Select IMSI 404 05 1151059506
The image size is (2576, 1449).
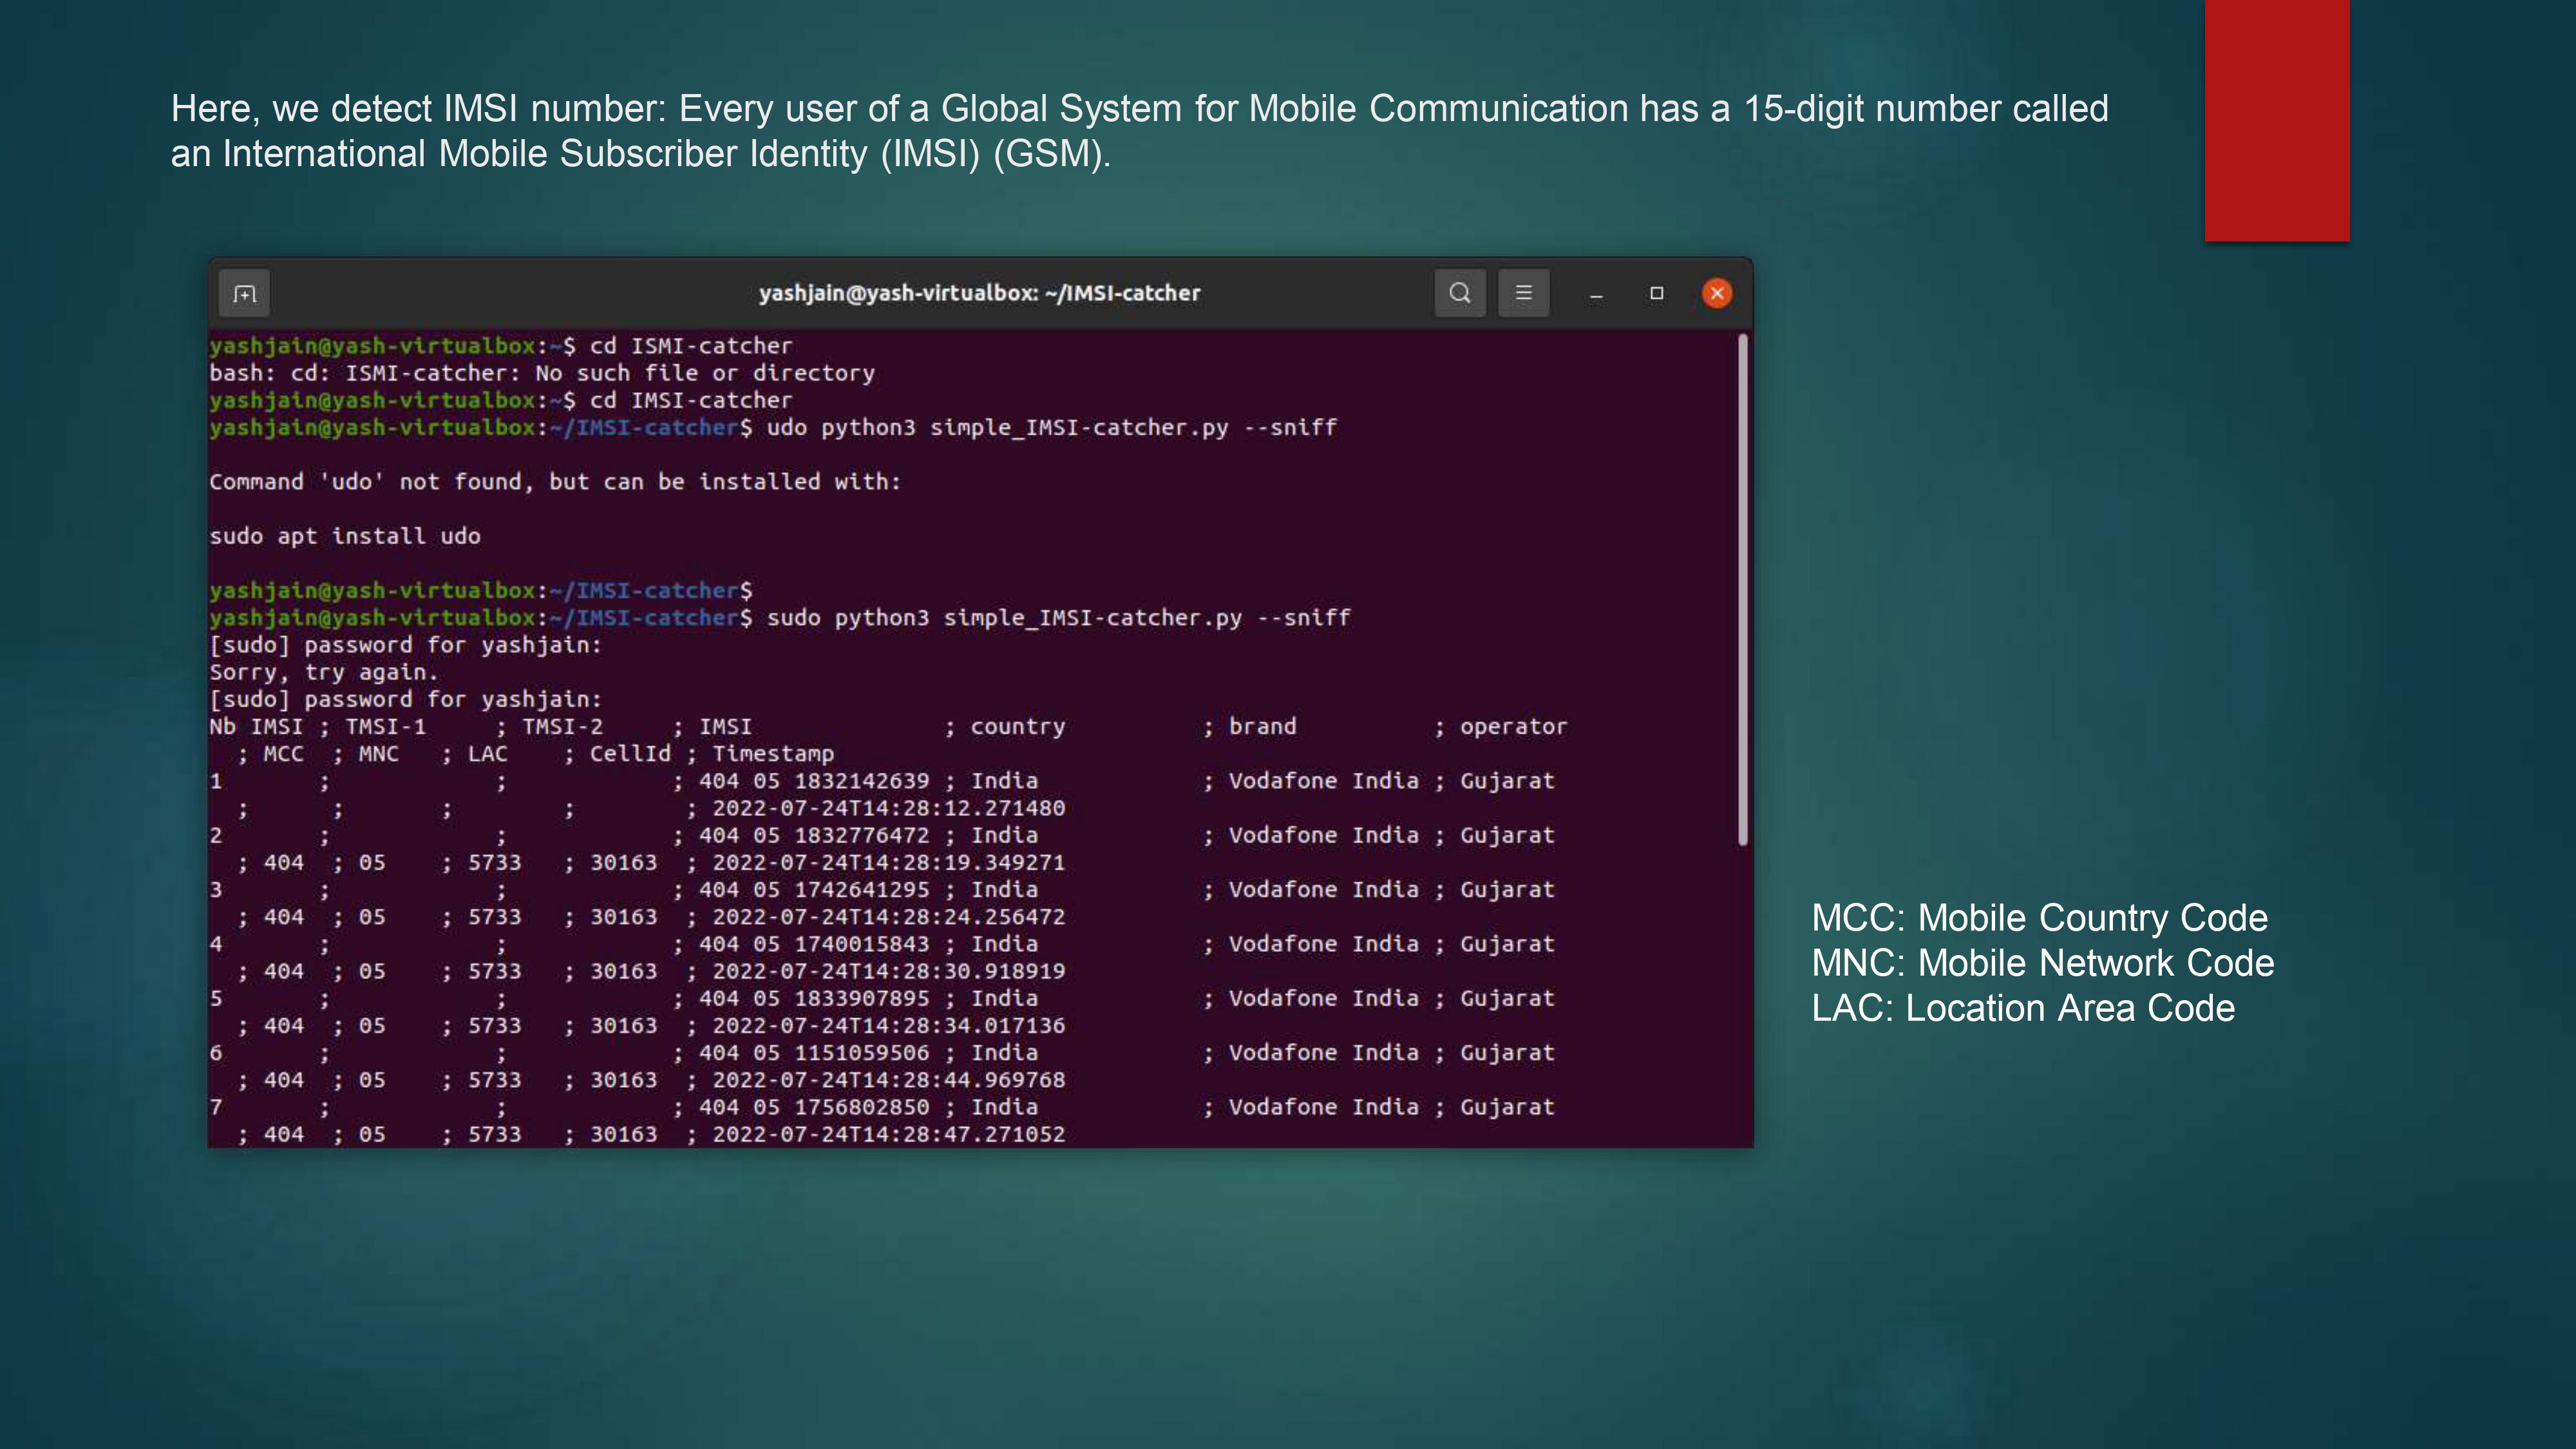814,1053
